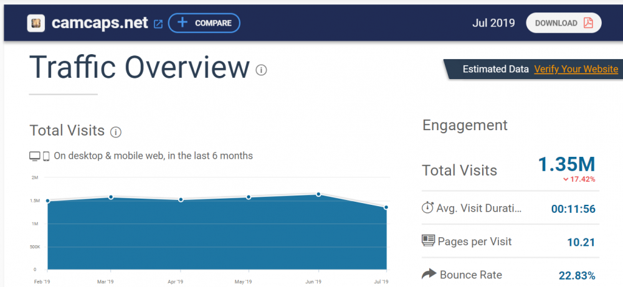
Task: Click the Total Visits info icon
Action: click(115, 132)
